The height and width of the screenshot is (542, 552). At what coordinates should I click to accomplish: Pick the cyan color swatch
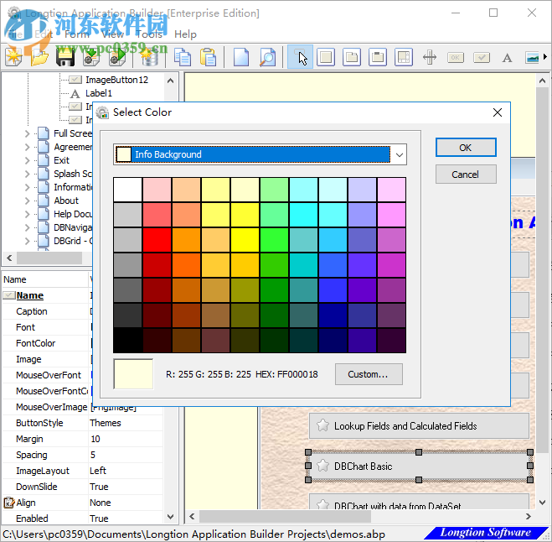pyautogui.click(x=303, y=215)
